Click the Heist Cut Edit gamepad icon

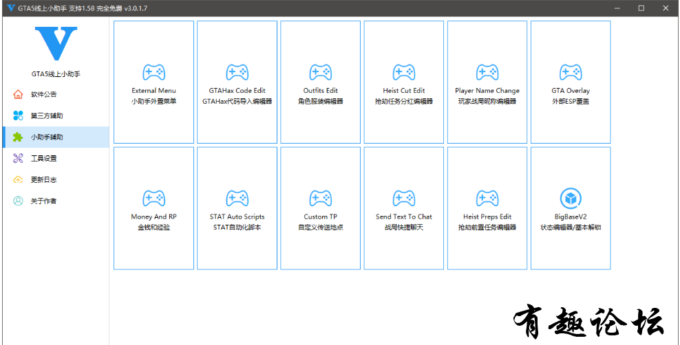tap(404, 72)
